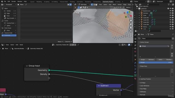
Task: Toggle fake user shield for Geometry Nodes.001
Action: point(71,45)
